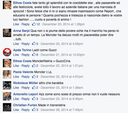The height and width of the screenshot is (113, 128).
Task: Like Apda Torino's comment
Action: coord(16,55)
